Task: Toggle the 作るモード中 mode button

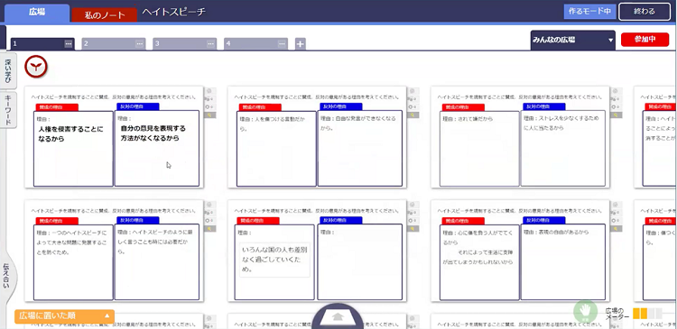Action: [x=589, y=12]
